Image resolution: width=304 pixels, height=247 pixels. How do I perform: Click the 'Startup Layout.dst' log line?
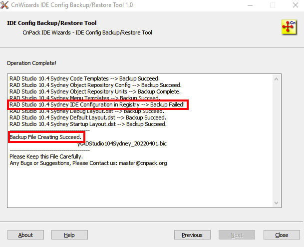coord(88,124)
